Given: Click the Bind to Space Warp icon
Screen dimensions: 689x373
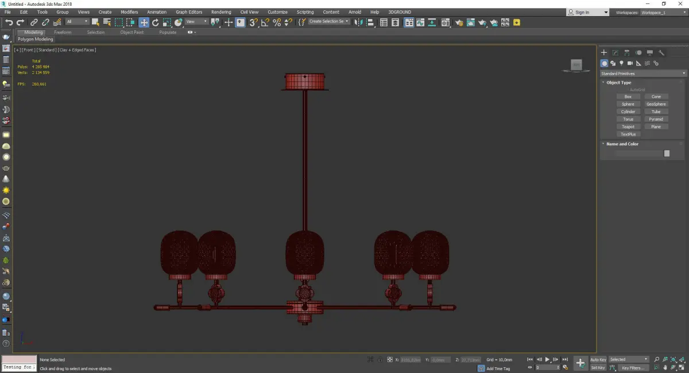Looking at the screenshot, I should [x=57, y=22].
